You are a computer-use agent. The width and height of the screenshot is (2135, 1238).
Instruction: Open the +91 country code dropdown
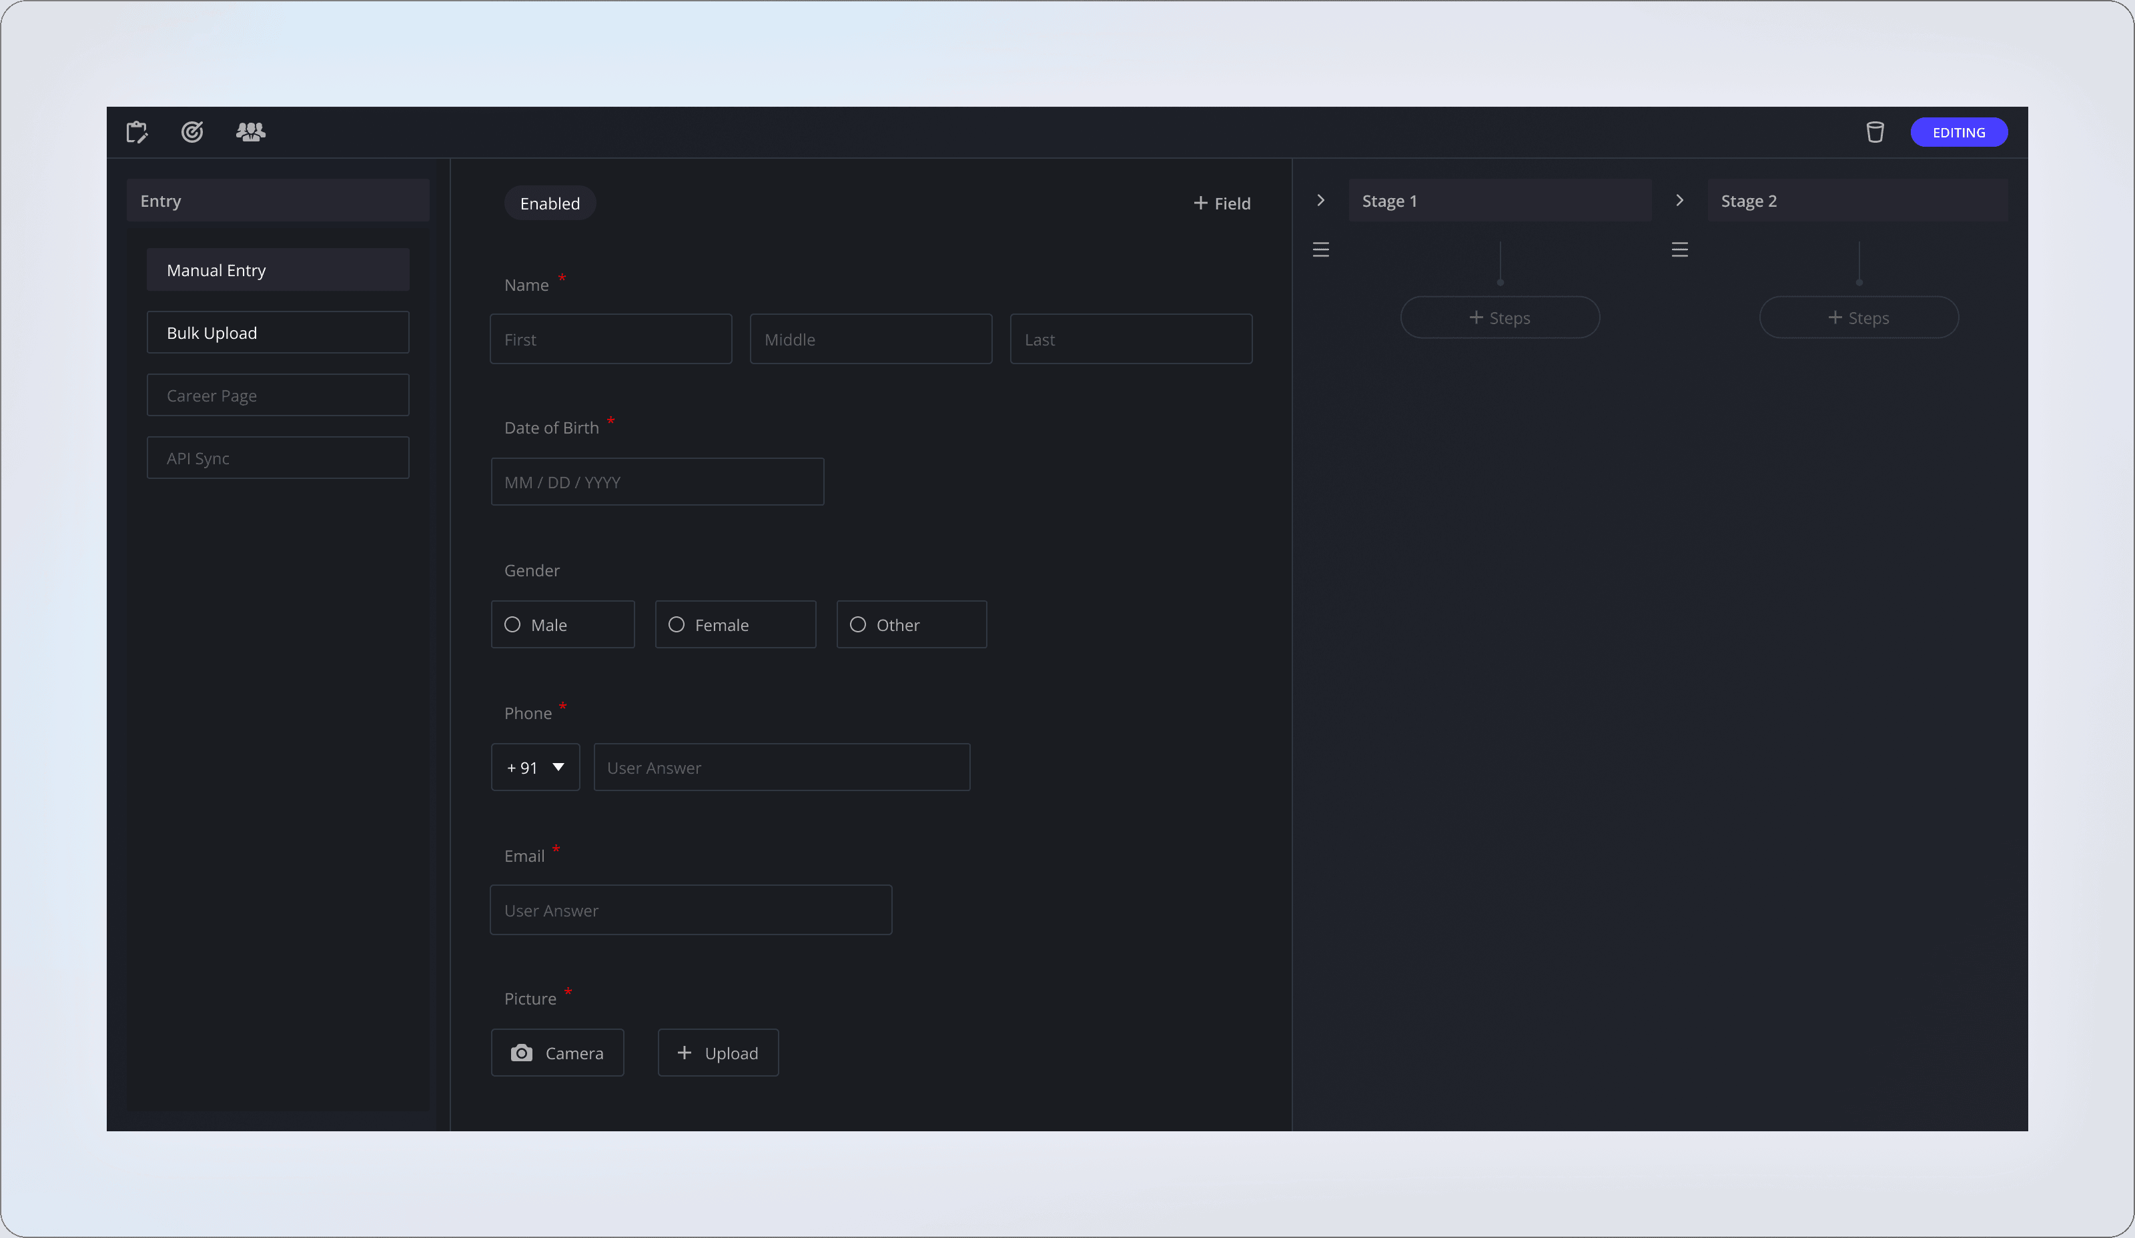536,767
